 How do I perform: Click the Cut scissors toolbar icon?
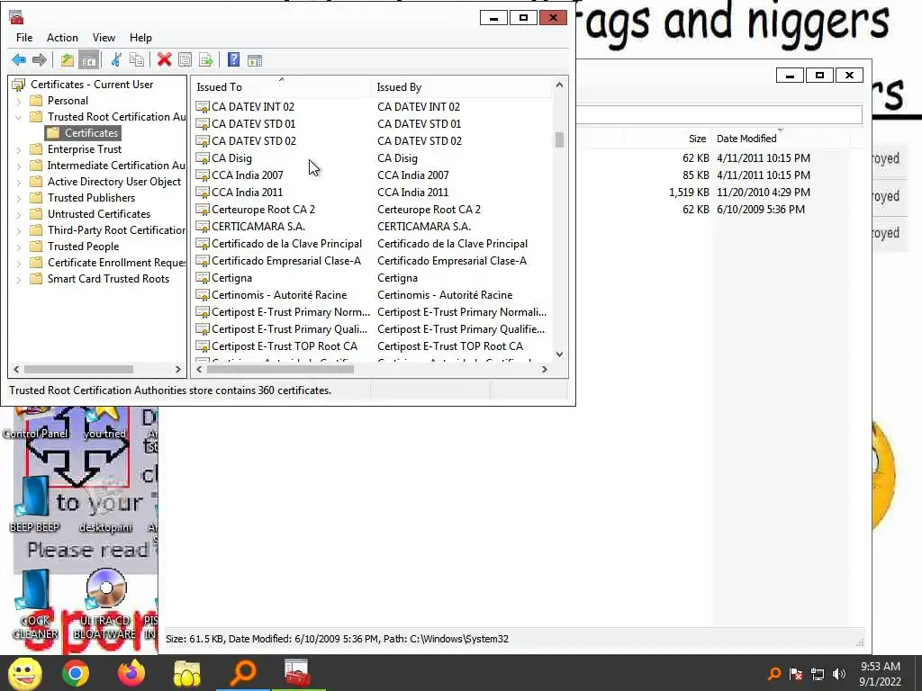click(x=116, y=60)
